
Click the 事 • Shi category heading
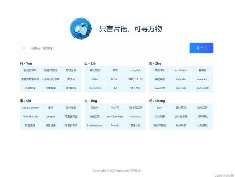(x=26, y=101)
